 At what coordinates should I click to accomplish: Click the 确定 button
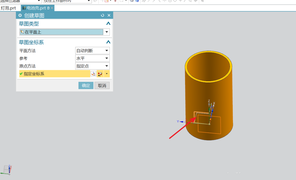pyautogui.click(x=86, y=86)
